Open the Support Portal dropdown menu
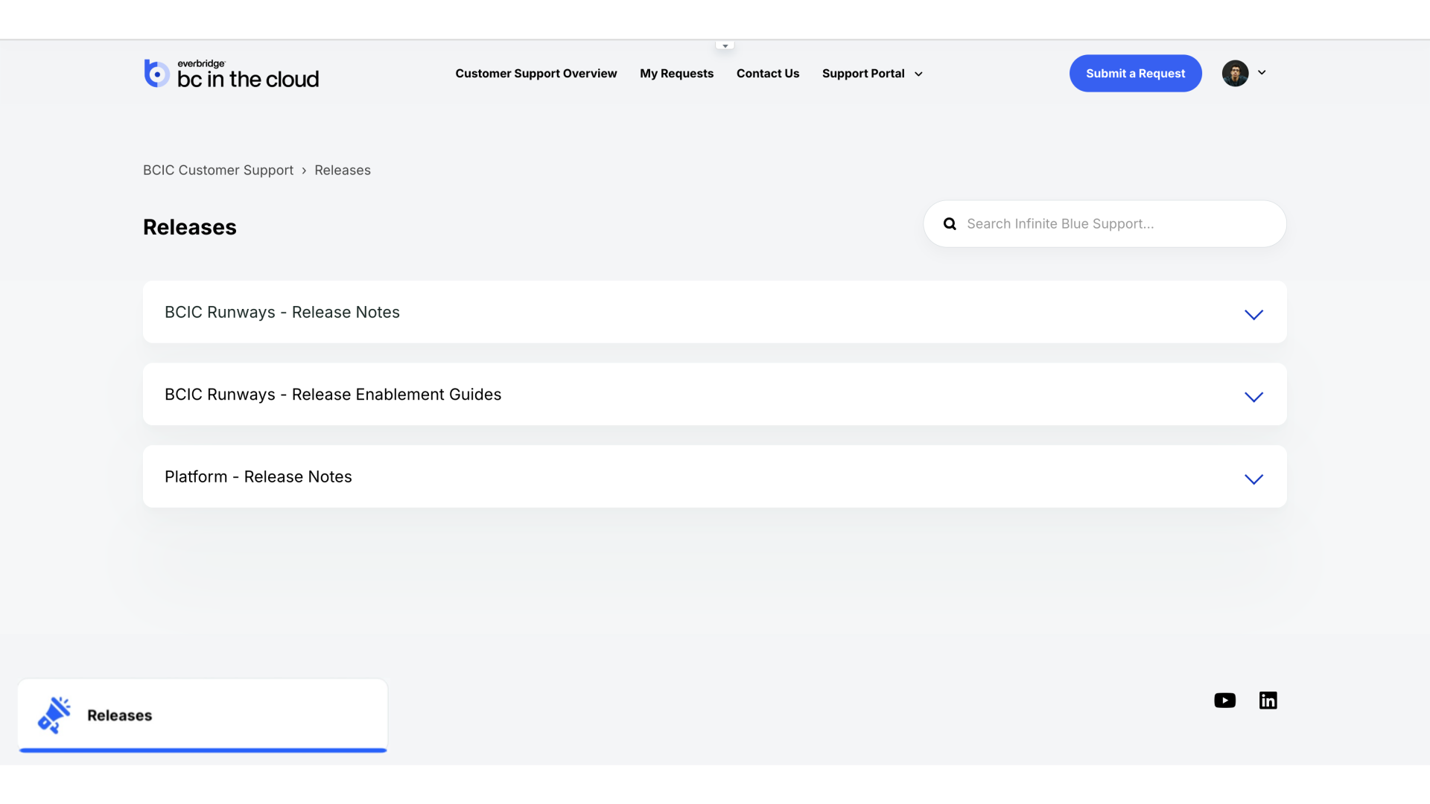The image size is (1430, 804). (872, 74)
